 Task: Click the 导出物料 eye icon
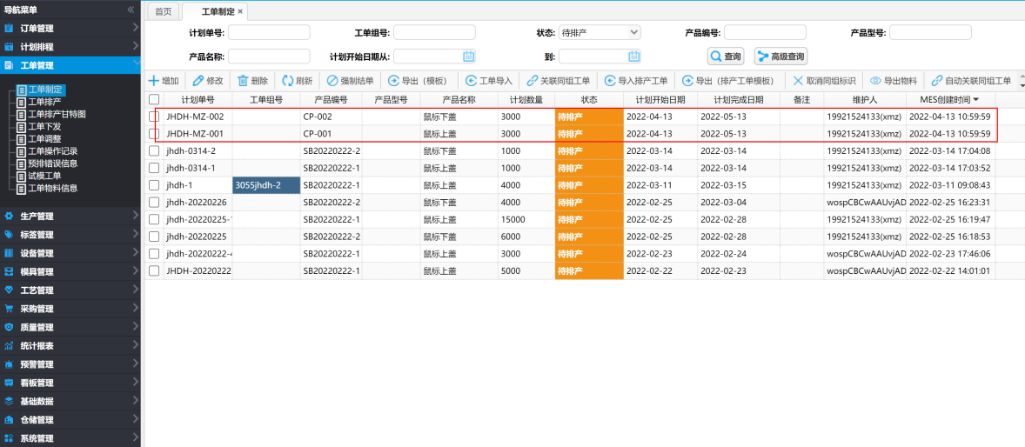[876, 81]
